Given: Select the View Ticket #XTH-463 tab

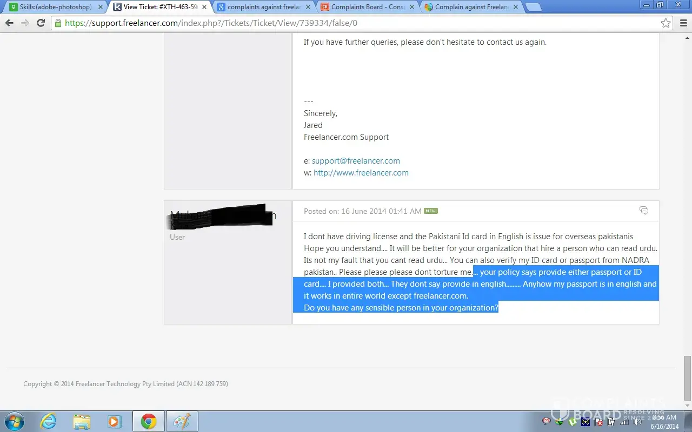Looking at the screenshot, I should point(161,7).
